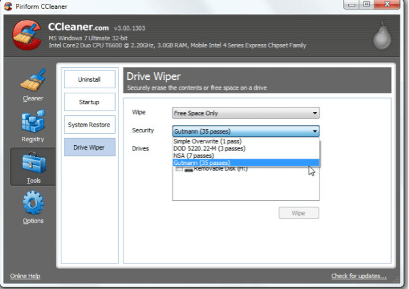This screenshot has height=289, width=409.
Task: Choose Gutmann (35 passes) highlighted option
Action: [246, 163]
